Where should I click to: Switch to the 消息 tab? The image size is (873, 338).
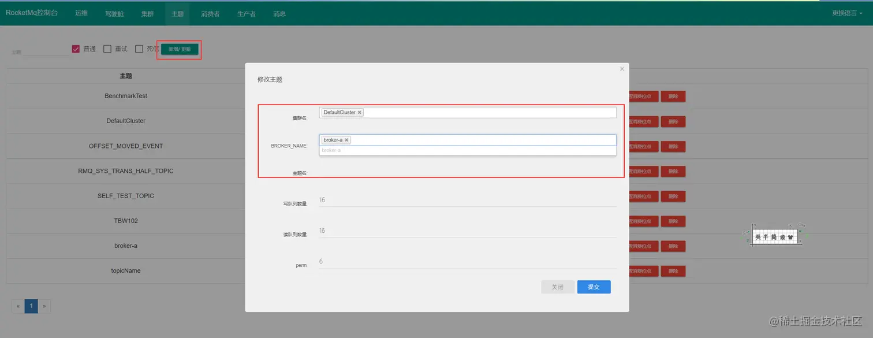pyautogui.click(x=279, y=13)
